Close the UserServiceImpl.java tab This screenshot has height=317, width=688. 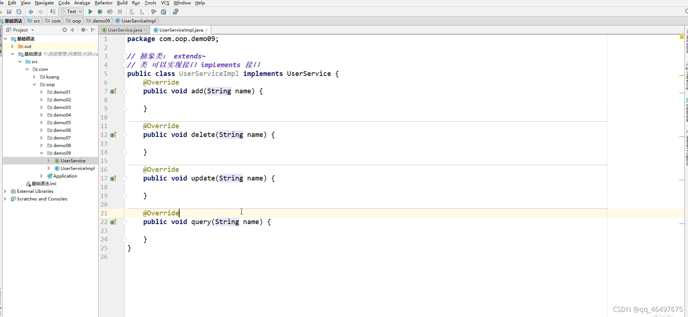click(206, 30)
